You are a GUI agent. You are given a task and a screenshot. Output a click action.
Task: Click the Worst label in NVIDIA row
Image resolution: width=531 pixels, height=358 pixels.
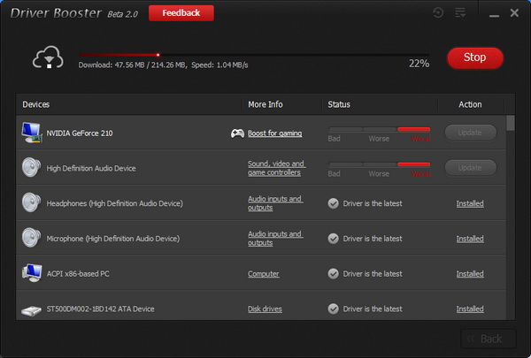[421, 139]
